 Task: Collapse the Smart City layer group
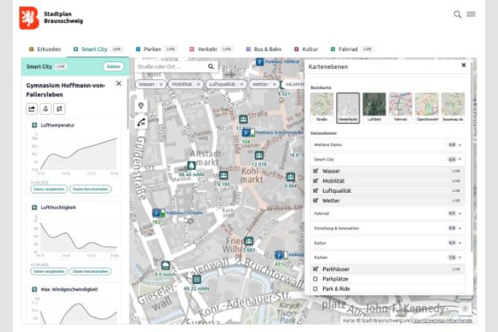click(388, 160)
